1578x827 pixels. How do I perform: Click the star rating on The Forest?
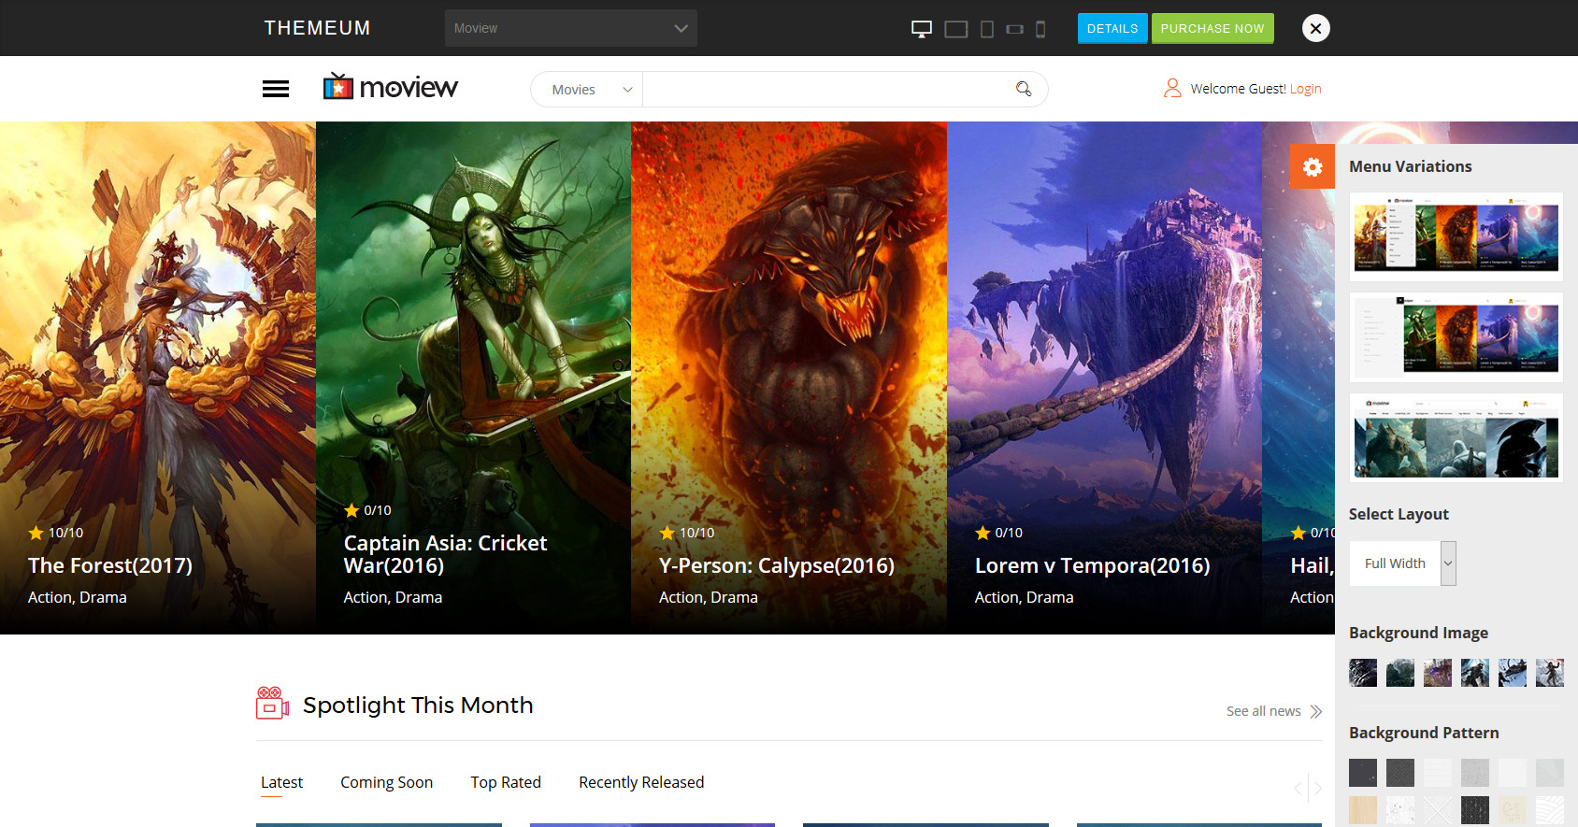[x=36, y=533]
